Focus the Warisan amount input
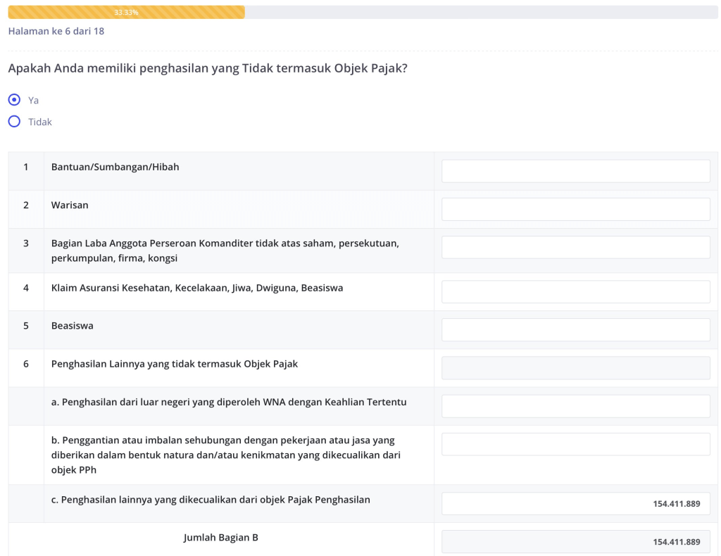 [575, 209]
